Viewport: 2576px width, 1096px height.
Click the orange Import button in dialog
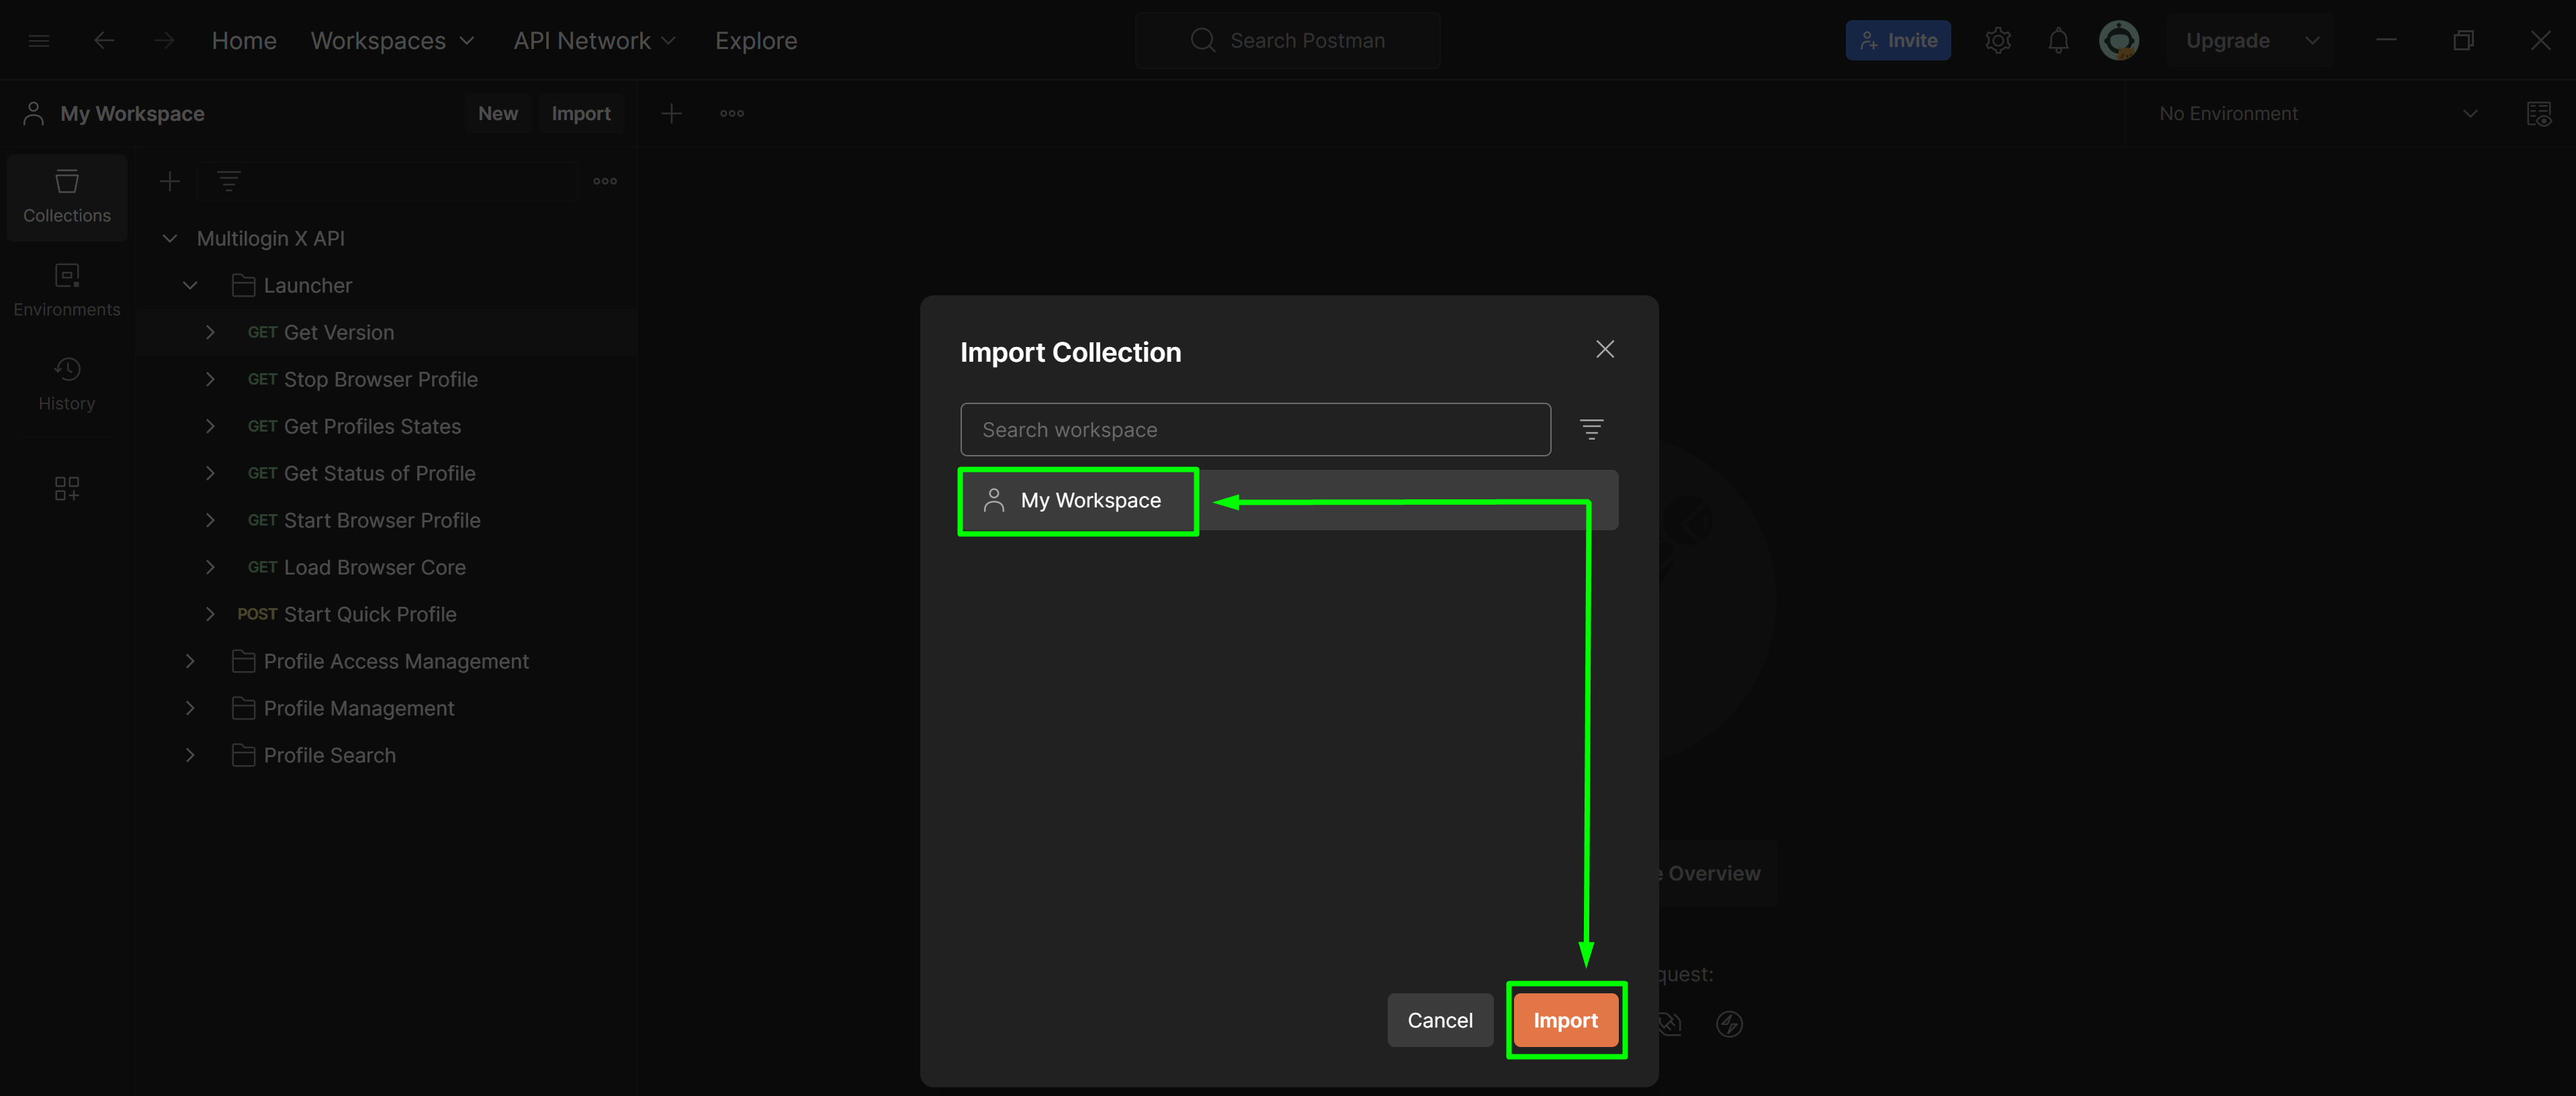(x=1565, y=1020)
